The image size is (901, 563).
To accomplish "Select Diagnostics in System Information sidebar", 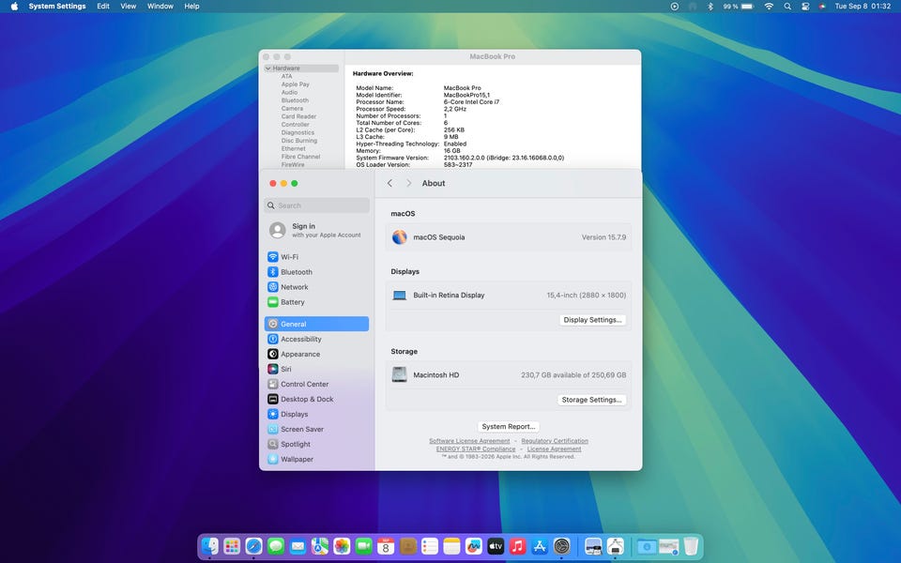I will [x=298, y=132].
